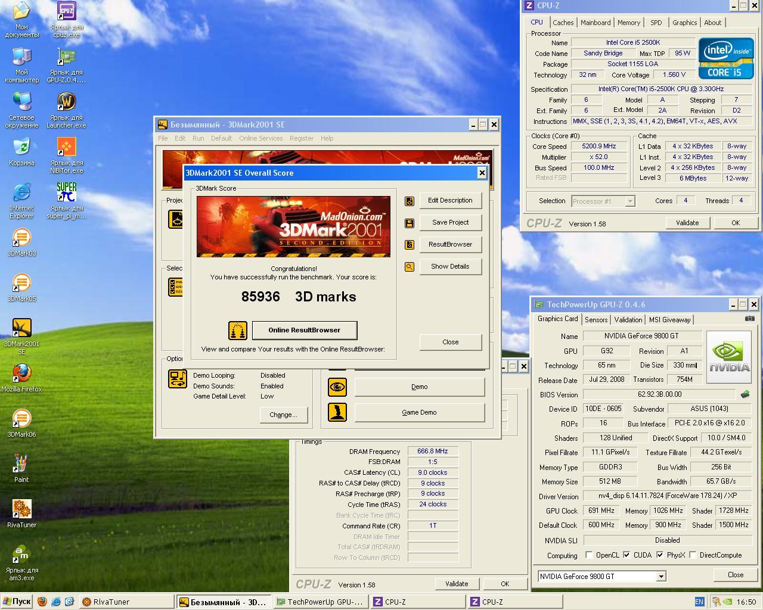Click the Start (Пуск) button on taskbar
Image resolution: width=763 pixels, height=610 pixels.
click(x=17, y=602)
